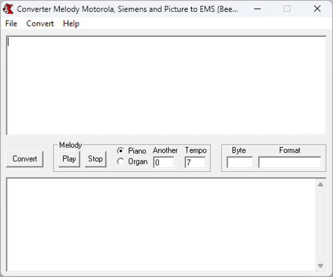This screenshot has width=333, height=277.
Task: Open the File menu
Action: (11, 24)
